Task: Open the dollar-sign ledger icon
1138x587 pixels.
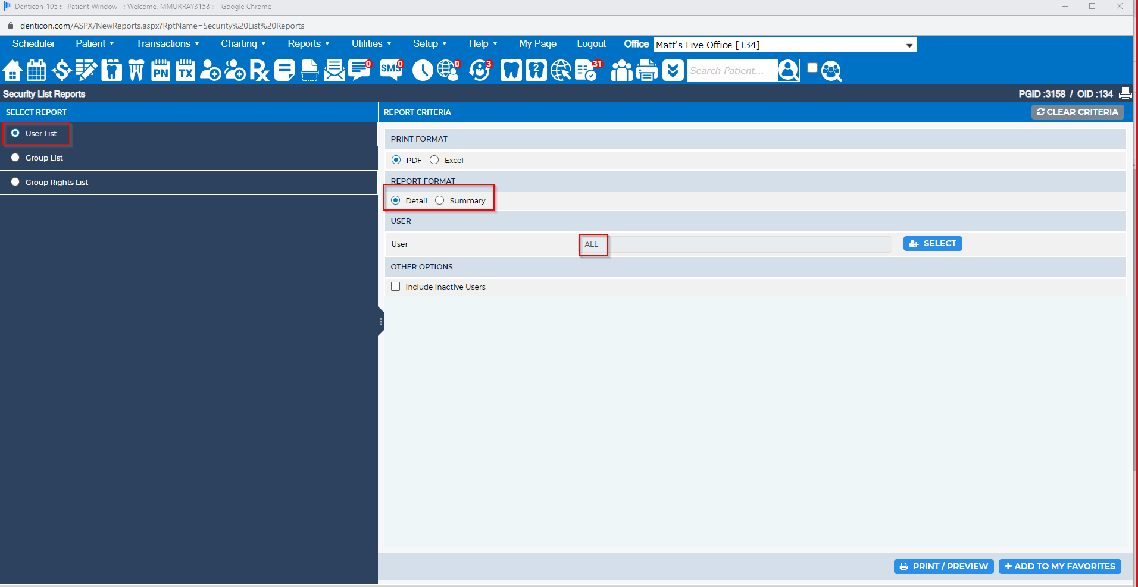Action: click(61, 70)
